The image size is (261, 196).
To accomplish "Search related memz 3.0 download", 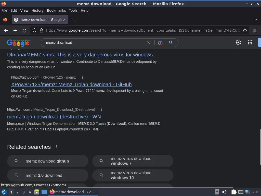I will [48, 175].
